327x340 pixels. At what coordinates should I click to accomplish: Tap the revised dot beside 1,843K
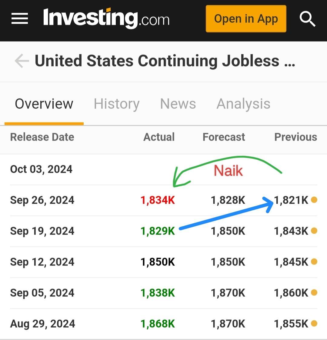pyautogui.click(x=314, y=231)
